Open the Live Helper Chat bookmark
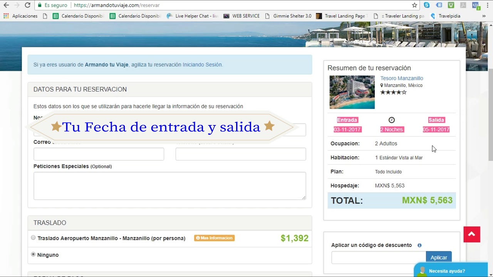Screen dimensions: 493x277 193,16
